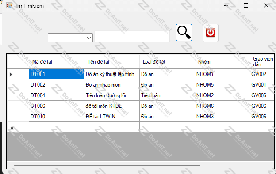Sort by Mã đề tài column header
The width and height of the screenshot is (276, 174).
pyautogui.click(x=57, y=62)
